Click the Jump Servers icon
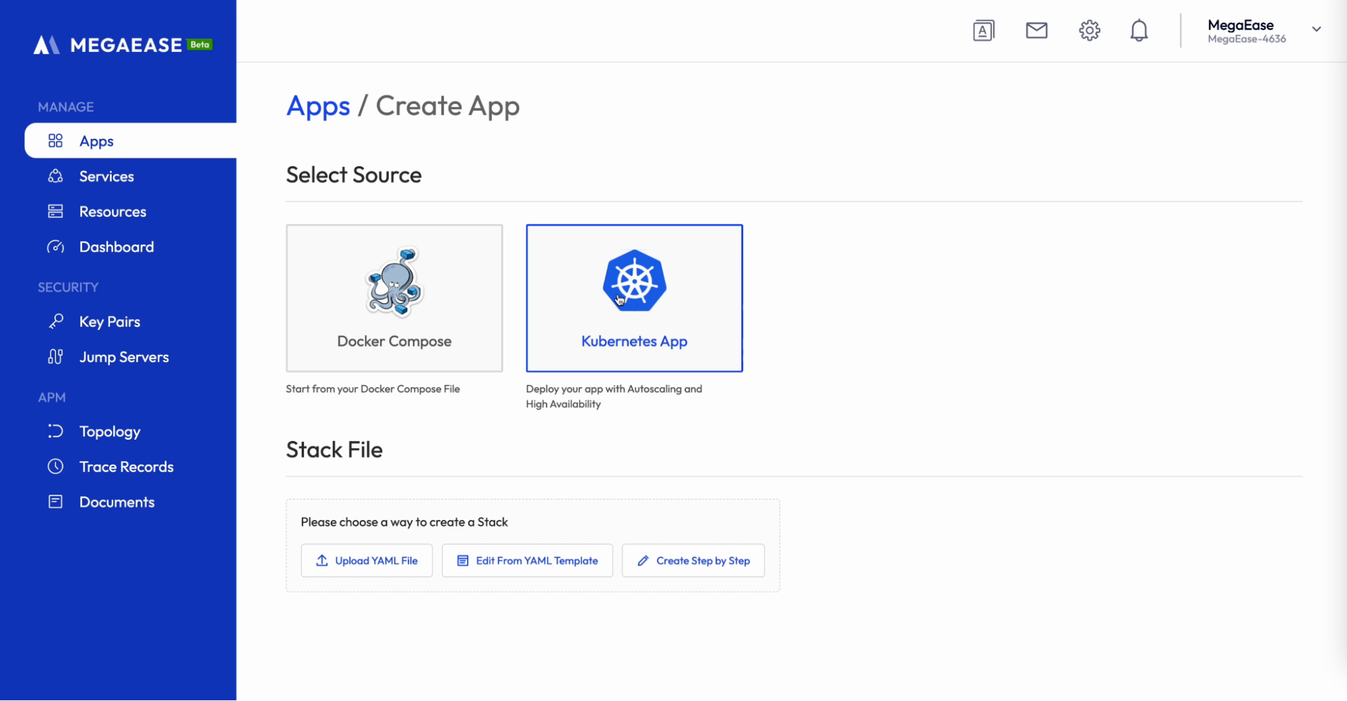The width and height of the screenshot is (1347, 701). (55, 357)
